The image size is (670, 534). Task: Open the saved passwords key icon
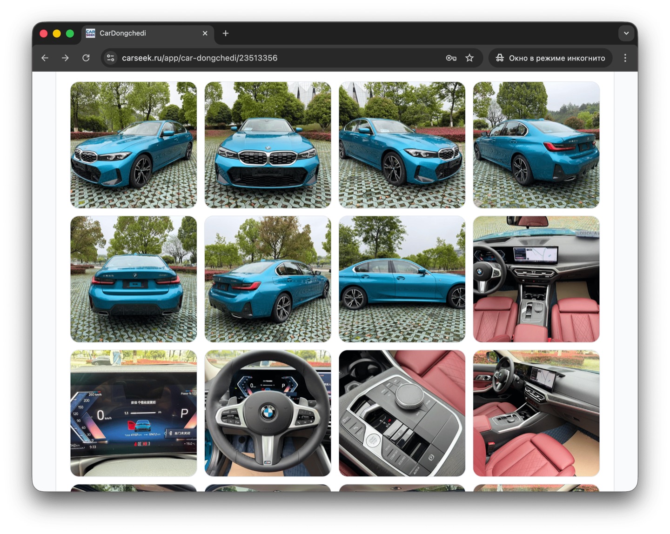coord(451,58)
